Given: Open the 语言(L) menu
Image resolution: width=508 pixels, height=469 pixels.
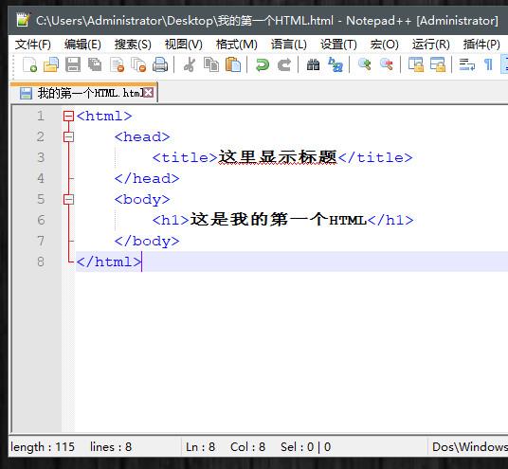Looking at the screenshot, I should 289,45.
